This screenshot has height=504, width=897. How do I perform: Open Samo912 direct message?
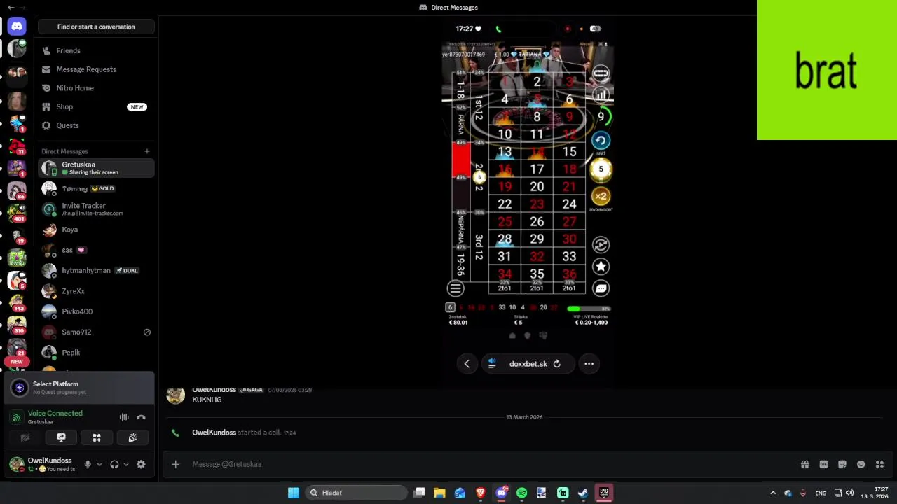[x=96, y=332]
